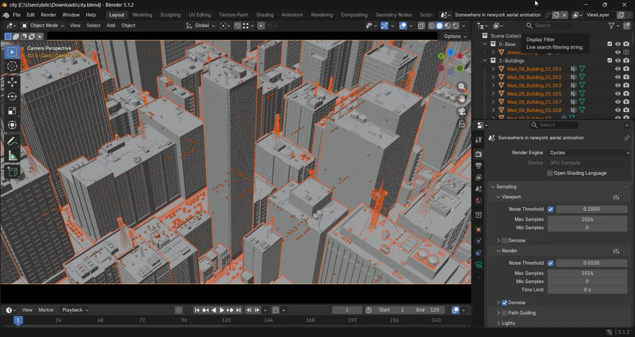Click the viewport Options button
This screenshot has width=635, height=337.
point(455,36)
